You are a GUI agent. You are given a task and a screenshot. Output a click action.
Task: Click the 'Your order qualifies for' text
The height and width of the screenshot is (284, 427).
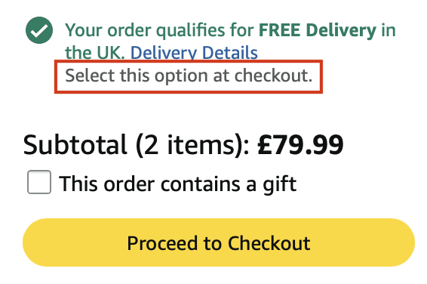tap(160, 30)
